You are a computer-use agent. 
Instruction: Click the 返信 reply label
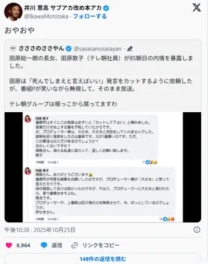pos(57,245)
